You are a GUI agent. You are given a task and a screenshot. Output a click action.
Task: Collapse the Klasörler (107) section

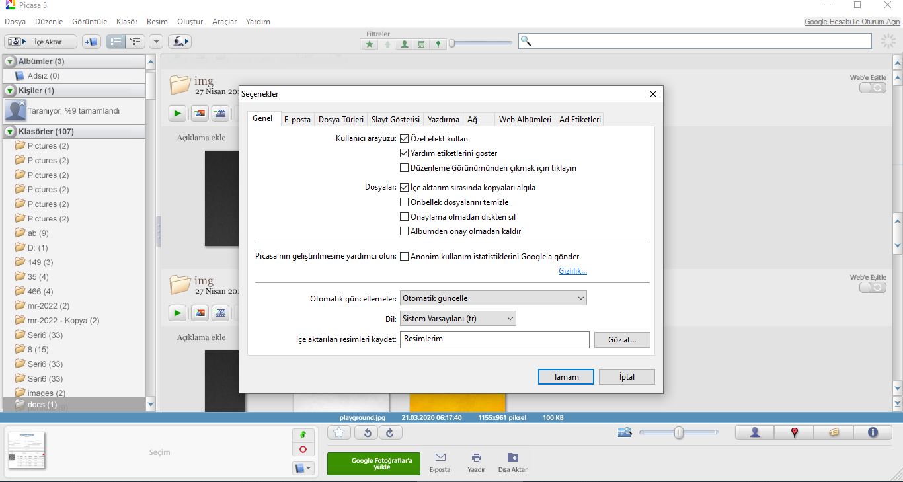click(x=10, y=132)
